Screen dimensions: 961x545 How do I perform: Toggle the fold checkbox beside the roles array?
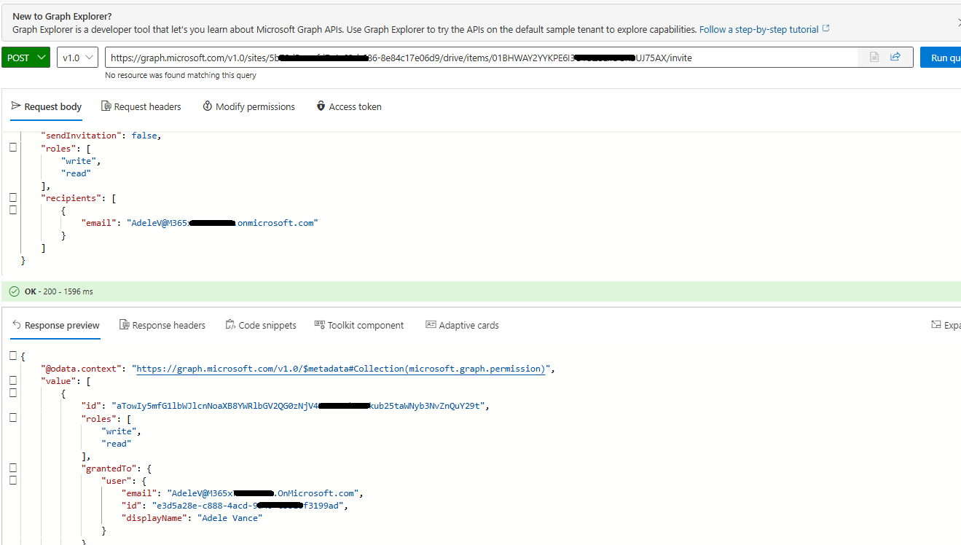point(12,146)
